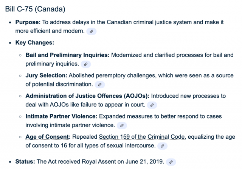Follow Section 159 of the Criminal Code link
This screenshot has height=169, width=242.
tap(142, 137)
